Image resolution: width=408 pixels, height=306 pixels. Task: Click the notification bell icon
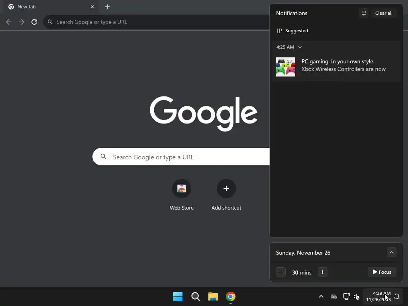coord(397,296)
